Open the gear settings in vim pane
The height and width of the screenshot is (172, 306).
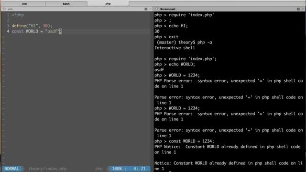(146, 9)
